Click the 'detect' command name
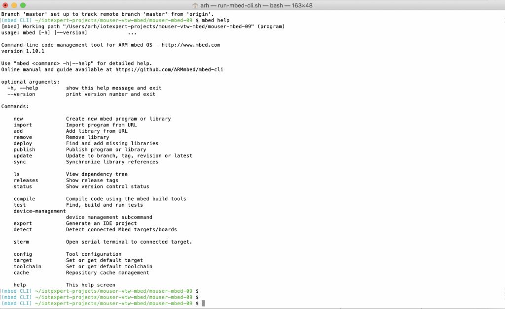This screenshot has height=309, width=505. (23, 229)
